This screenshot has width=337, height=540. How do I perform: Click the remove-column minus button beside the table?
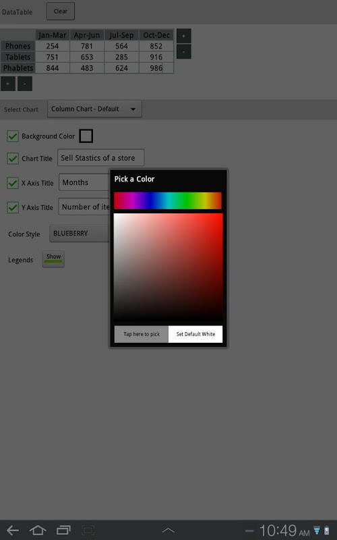point(183,52)
